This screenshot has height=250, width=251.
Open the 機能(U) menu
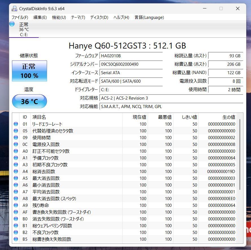(59, 17)
